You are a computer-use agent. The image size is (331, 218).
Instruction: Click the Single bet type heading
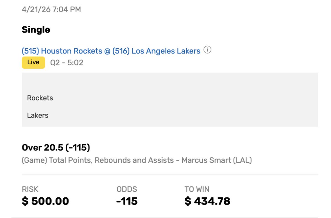tap(36, 30)
